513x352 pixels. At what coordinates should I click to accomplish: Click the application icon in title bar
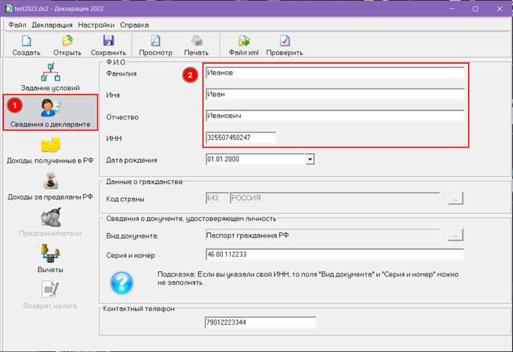tap(9, 8)
